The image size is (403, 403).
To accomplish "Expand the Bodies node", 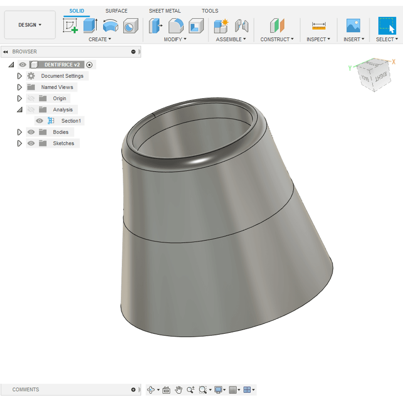I will [19, 132].
